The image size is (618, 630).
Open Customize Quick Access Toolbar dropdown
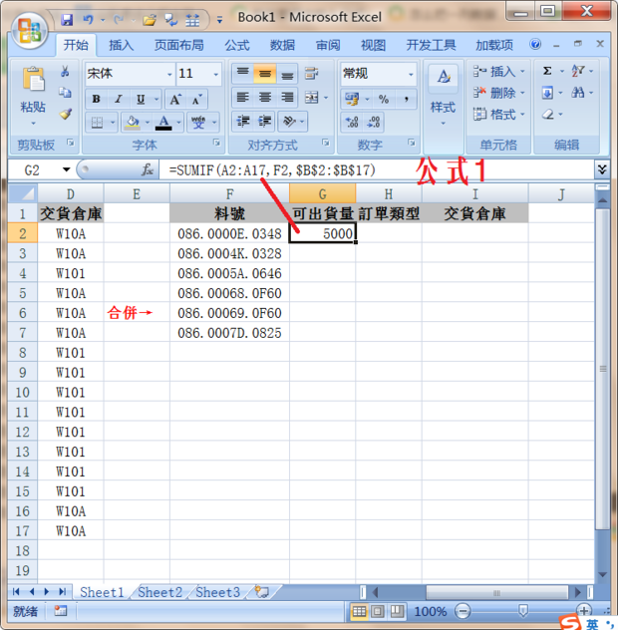[219, 20]
